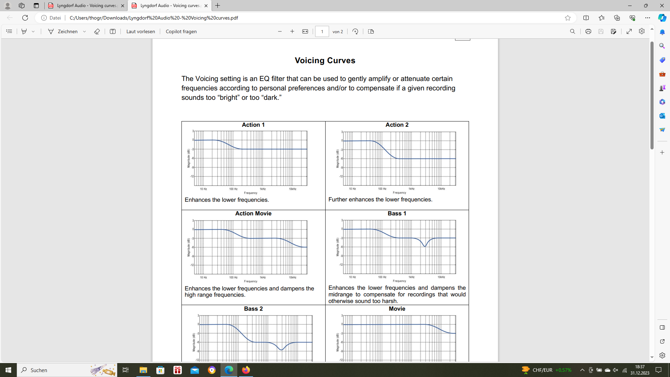Open Firefox from taskbar
Image resolution: width=670 pixels, height=377 pixels.
[x=246, y=370]
